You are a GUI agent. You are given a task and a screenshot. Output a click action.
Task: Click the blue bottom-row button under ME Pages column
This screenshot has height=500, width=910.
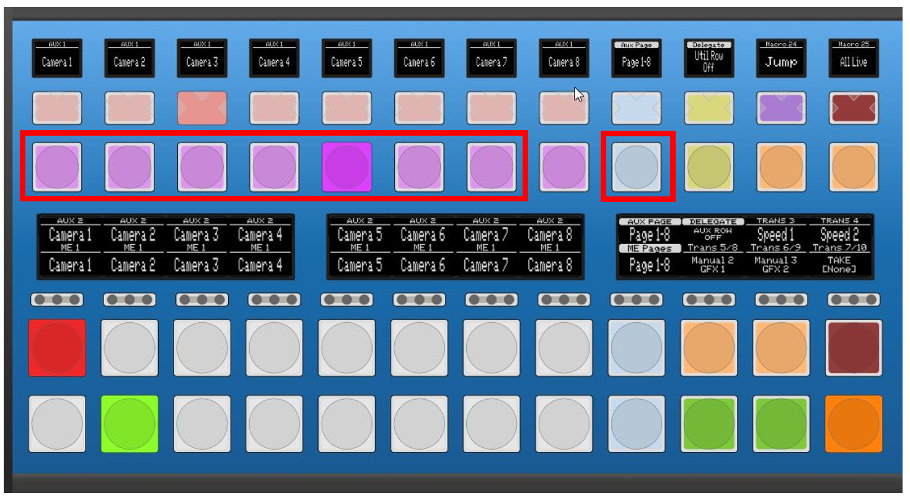tap(637, 424)
